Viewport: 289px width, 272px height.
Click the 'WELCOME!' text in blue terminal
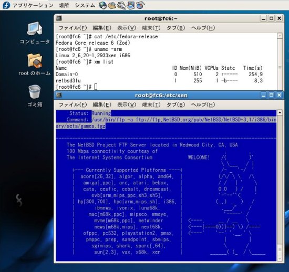pyautogui.click(x=199, y=158)
